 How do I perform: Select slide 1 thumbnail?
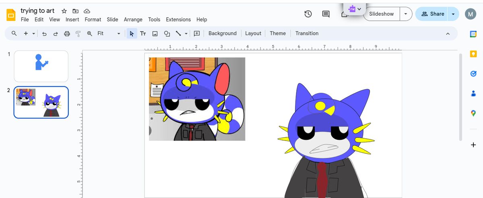41,66
